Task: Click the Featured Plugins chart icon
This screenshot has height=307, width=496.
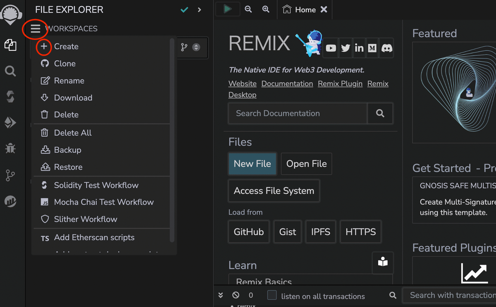Action: (x=475, y=272)
